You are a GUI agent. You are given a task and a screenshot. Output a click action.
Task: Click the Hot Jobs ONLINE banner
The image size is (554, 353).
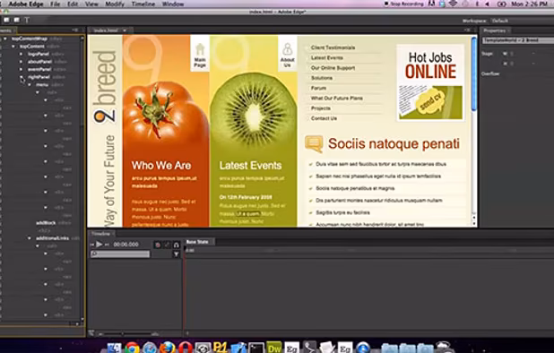[430, 82]
